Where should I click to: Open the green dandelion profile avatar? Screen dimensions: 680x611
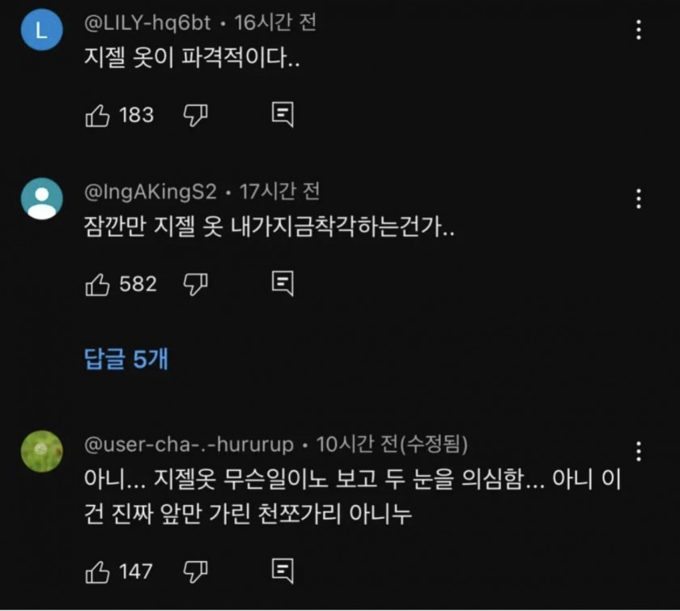tap(41, 452)
